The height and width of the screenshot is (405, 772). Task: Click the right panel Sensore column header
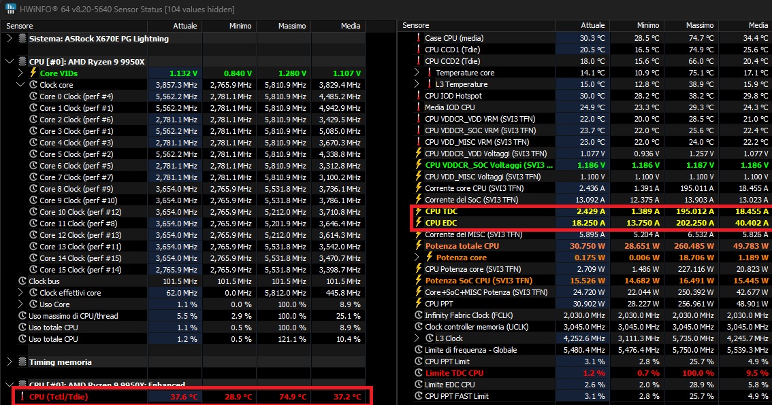[477, 25]
